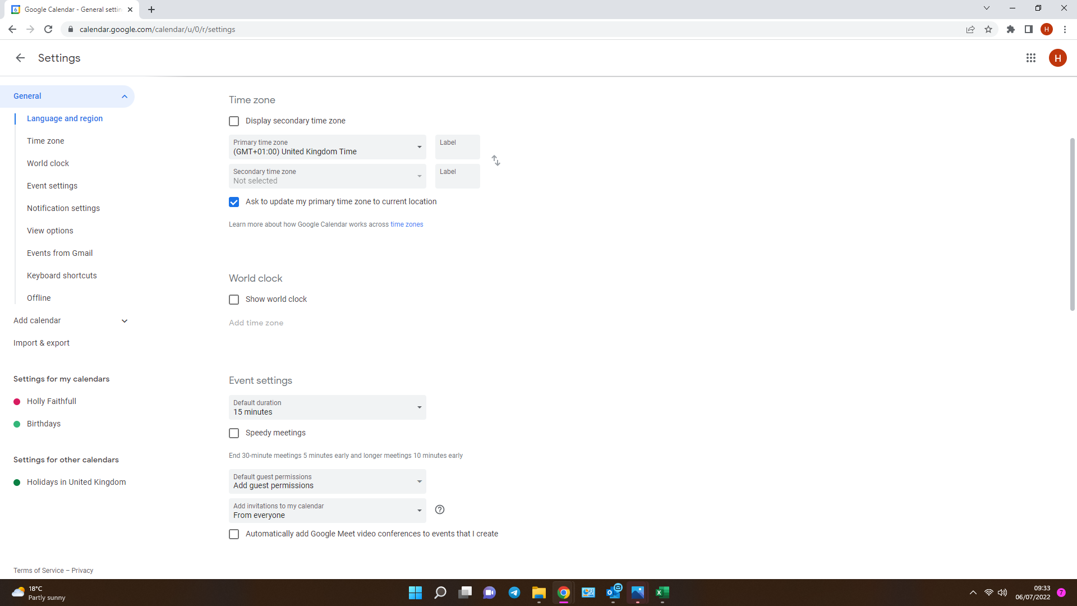Viewport: 1077px width, 606px height.
Task: Open the Google apps grid
Action: (x=1030, y=58)
